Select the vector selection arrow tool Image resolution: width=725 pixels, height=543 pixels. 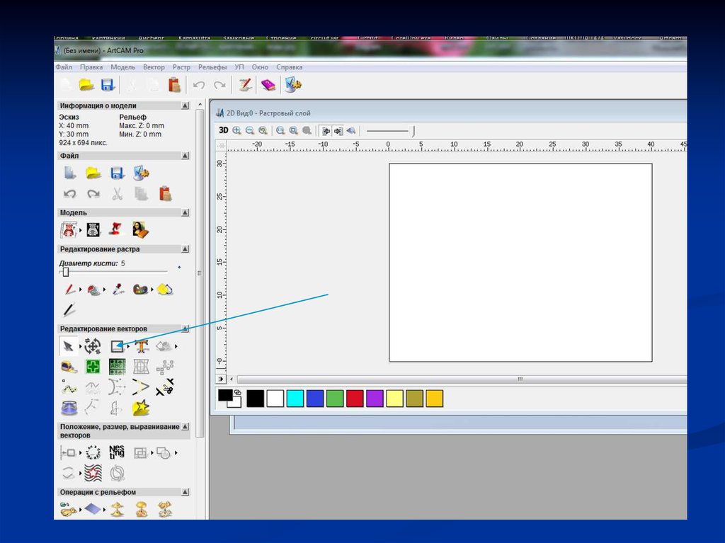pyautogui.click(x=67, y=345)
